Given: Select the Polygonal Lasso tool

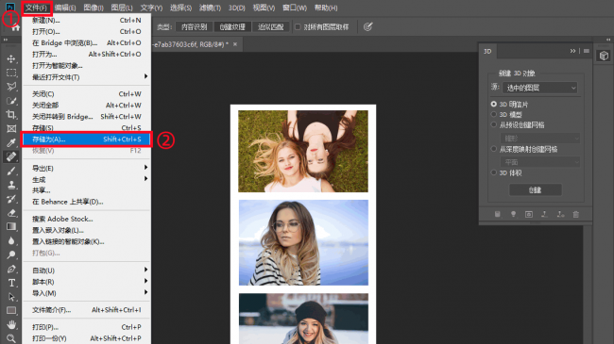Looking at the screenshot, I should (x=11, y=87).
